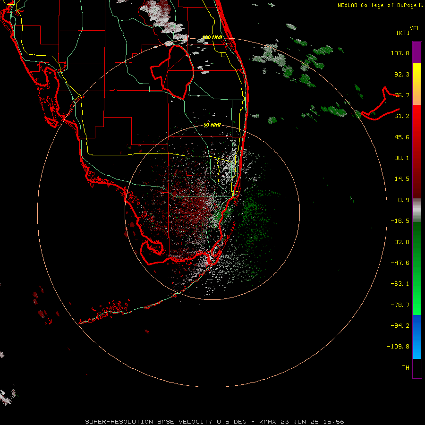Click the -78.7 velocity scale value
The width and height of the screenshot is (425, 425).
(x=400, y=305)
